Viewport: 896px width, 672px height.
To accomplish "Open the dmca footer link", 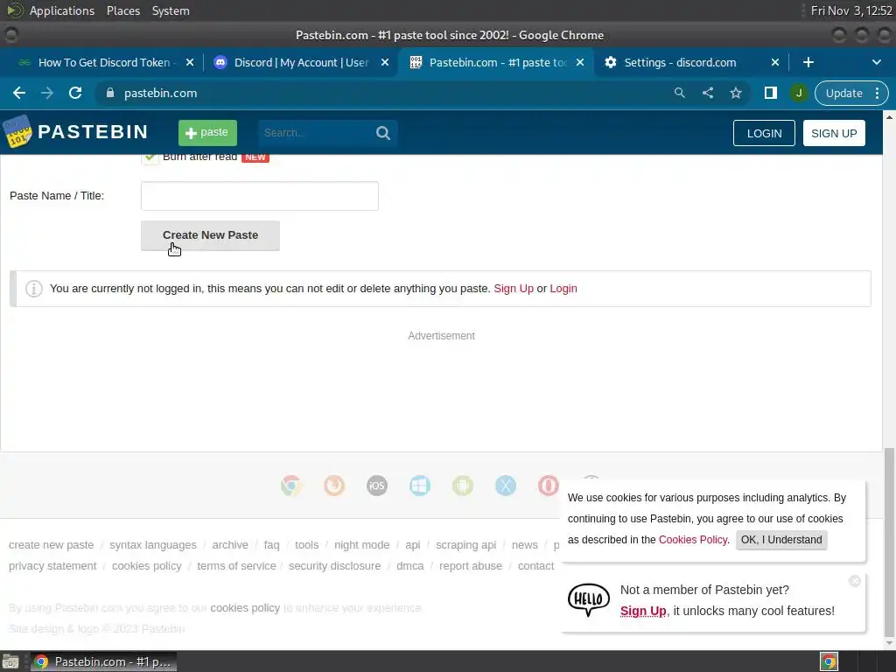I will coord(409,566).
